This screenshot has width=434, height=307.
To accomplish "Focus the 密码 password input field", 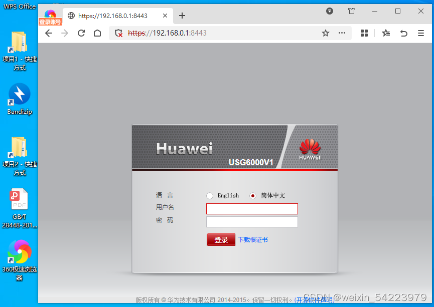I will (x=252, y=222).
